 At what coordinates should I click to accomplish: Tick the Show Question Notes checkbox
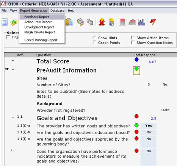coord(133,43)
